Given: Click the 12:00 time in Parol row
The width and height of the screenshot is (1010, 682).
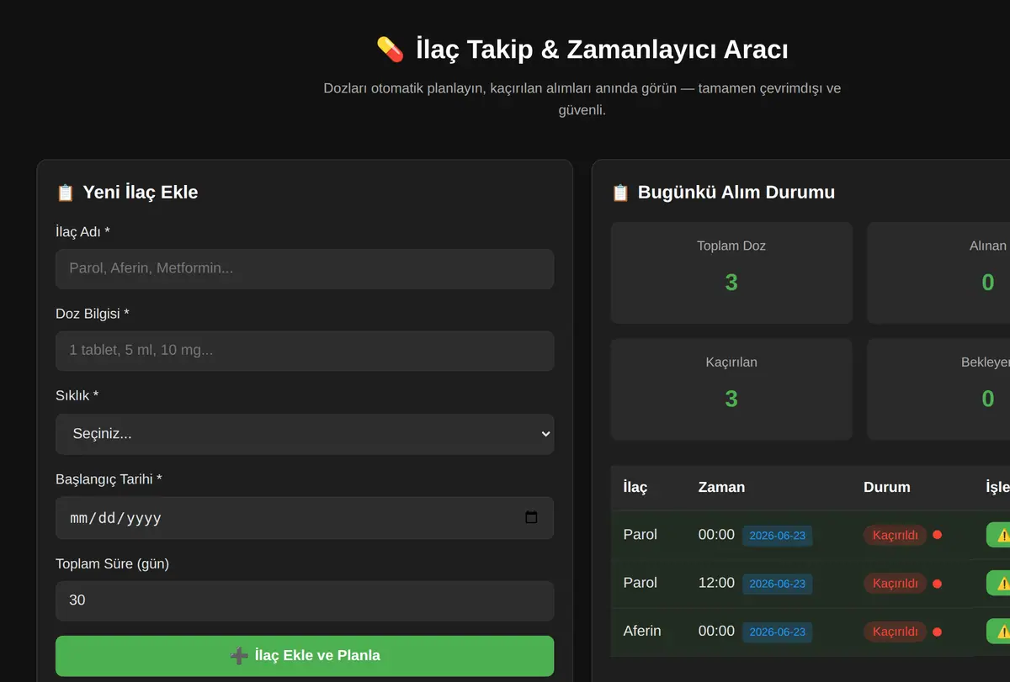Looking at the screenshot, I should pyautogui.click(x=716, y=583).
